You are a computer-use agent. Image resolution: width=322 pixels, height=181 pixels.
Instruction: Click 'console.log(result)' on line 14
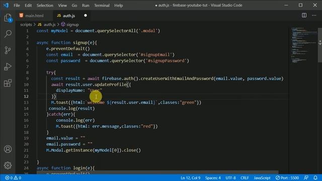coord(71,109)
